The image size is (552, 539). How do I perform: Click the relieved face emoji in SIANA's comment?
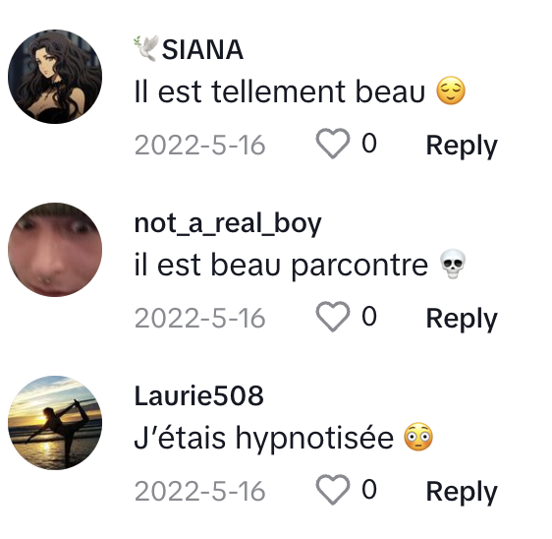pos(451,90)
